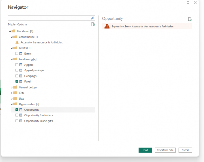
Task: Select the Campaign label
Action: point(31,76)
